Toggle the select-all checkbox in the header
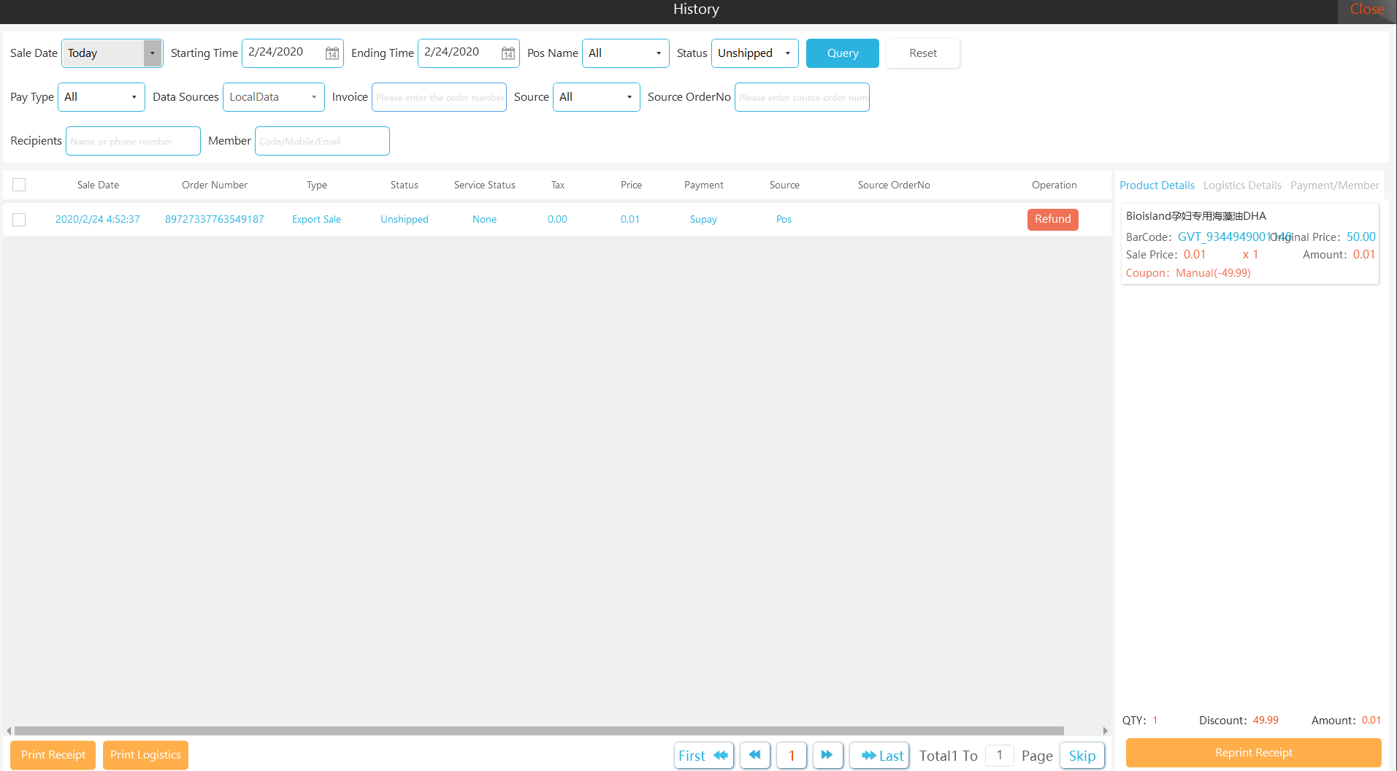The height and width of the screenshot is (771, 1397). 19,185
